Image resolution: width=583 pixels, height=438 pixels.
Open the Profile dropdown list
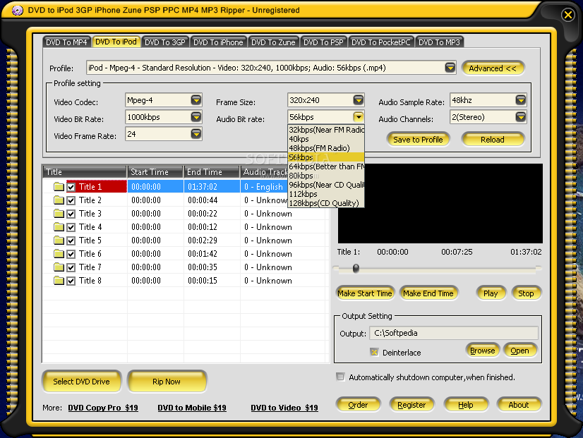[x=450, y=68]
